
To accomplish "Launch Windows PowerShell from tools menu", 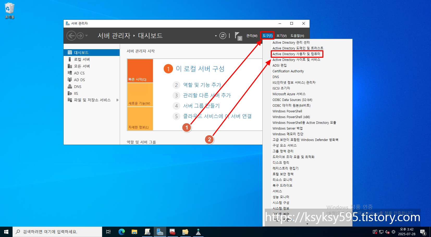I will [287, 111].
